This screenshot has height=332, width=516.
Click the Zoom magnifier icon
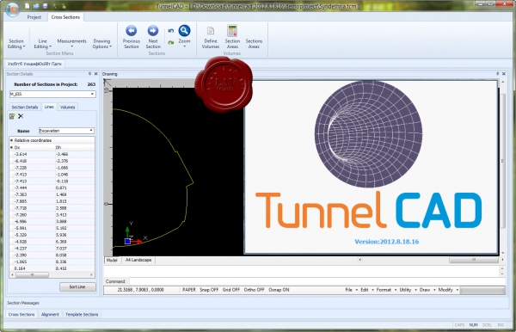(184, 31)
